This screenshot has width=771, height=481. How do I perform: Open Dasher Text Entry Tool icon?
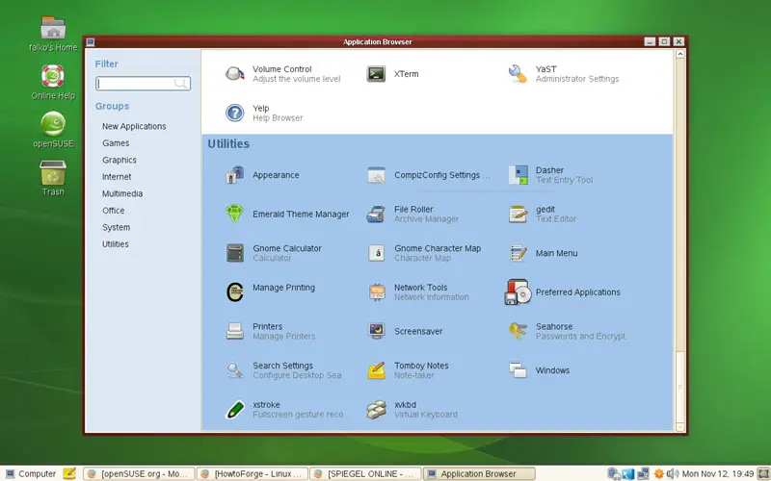point(518,175)
